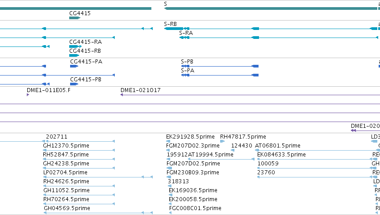The width and height of the screenshot is (380, 215).
Task: Open EST RH24626.5prime
Action: click(67, 181)
